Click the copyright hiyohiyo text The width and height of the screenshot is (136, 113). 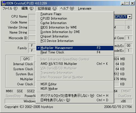[x=29, y=107]
